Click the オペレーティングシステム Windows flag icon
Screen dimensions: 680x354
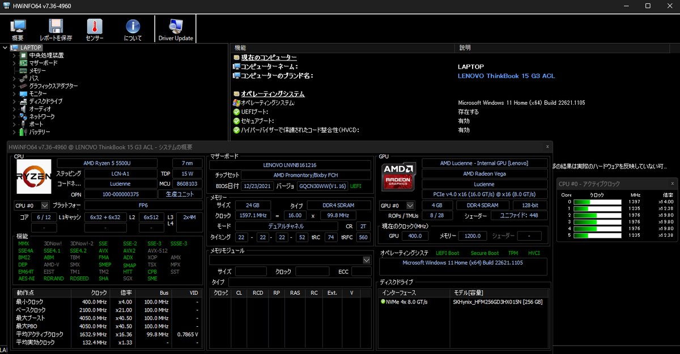[x=236, y=103]
